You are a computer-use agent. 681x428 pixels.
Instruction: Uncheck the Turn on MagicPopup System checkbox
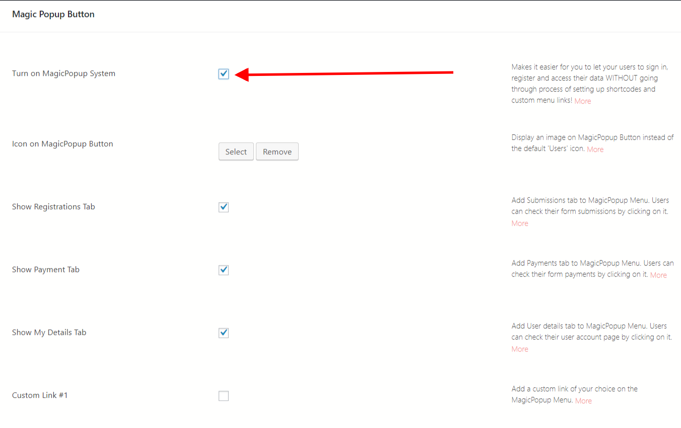coord(224,73)
